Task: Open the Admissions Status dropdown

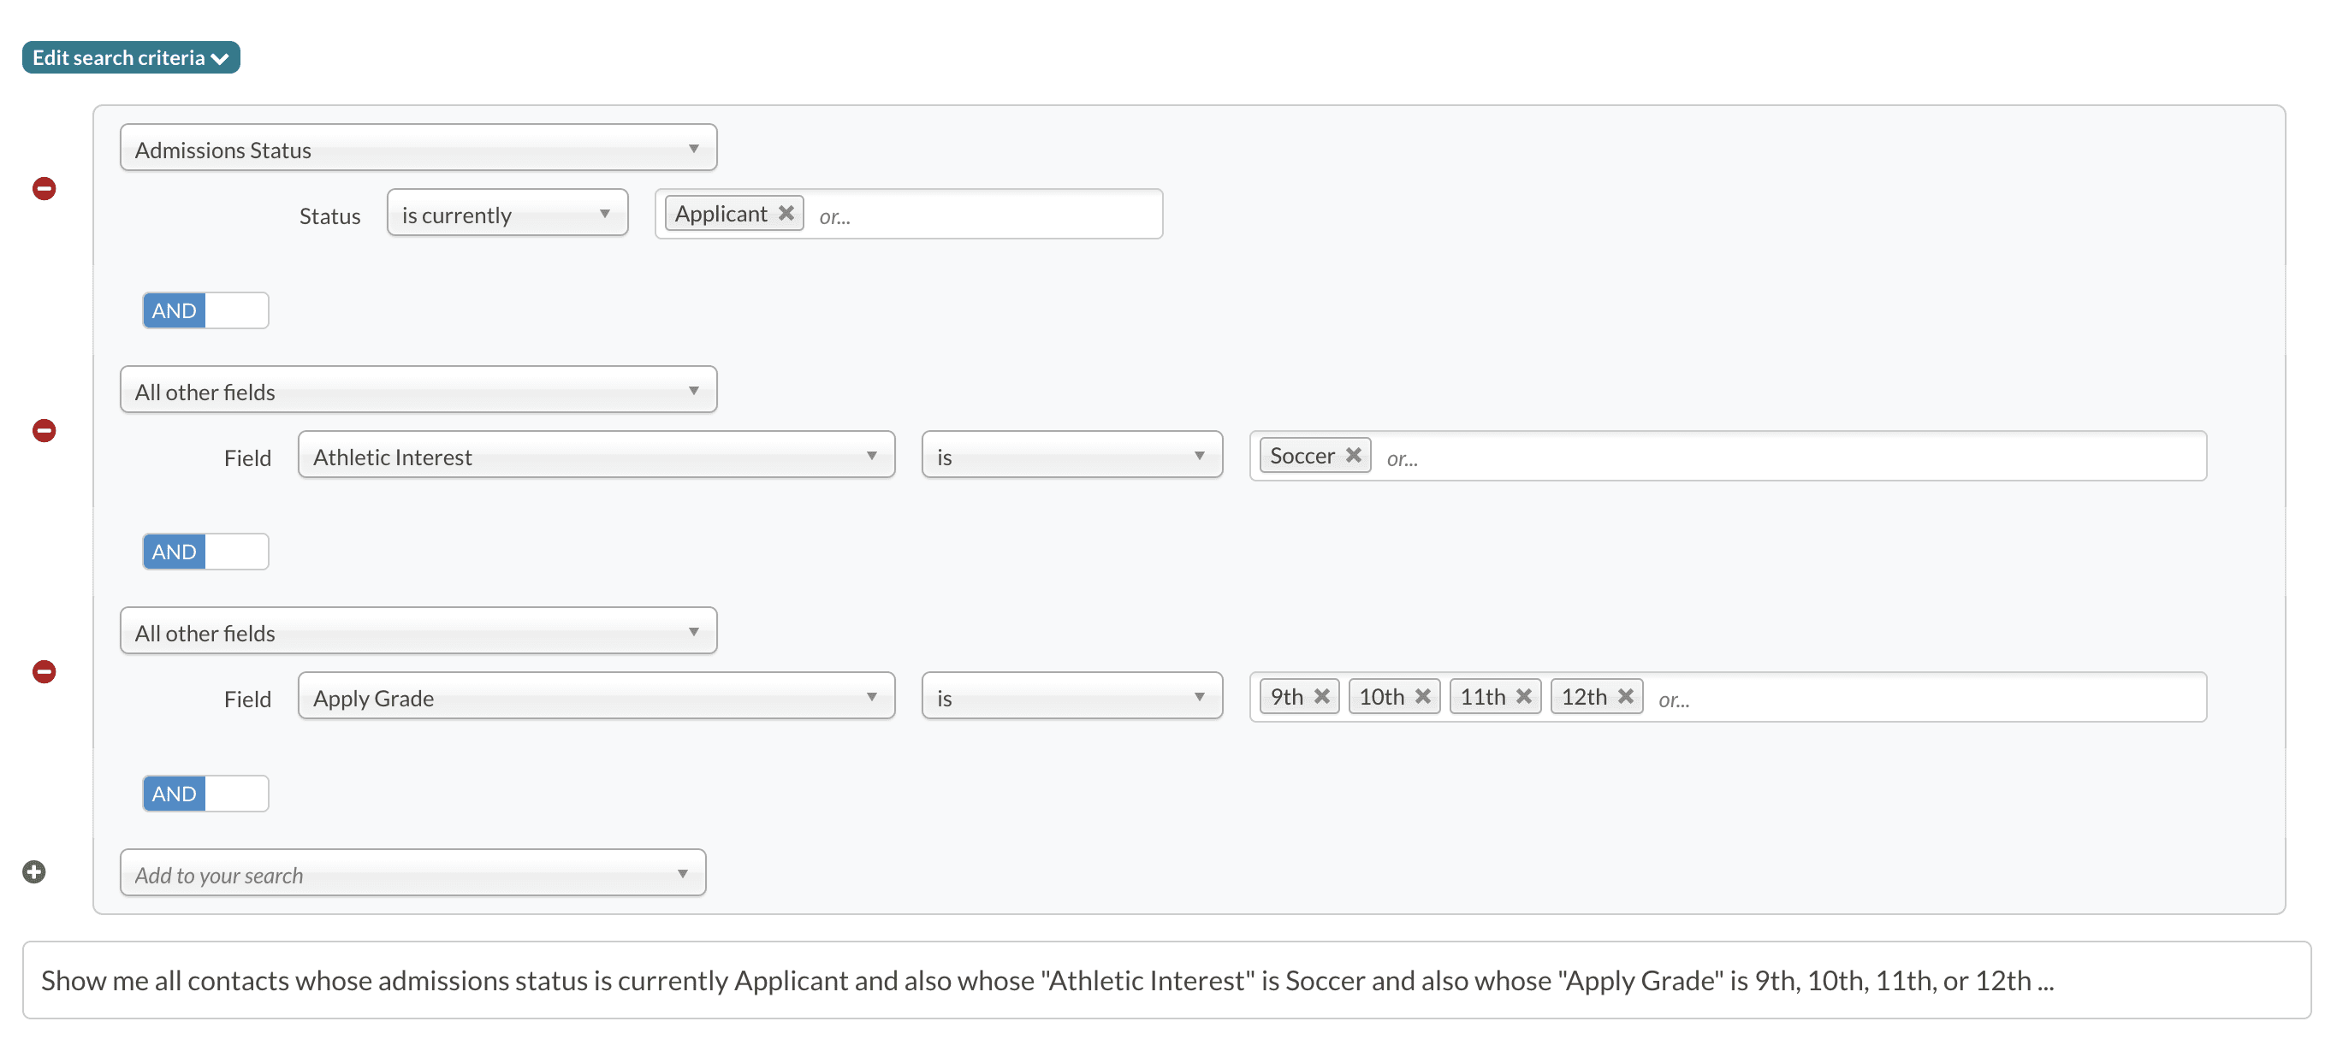Action: (418, 148)
